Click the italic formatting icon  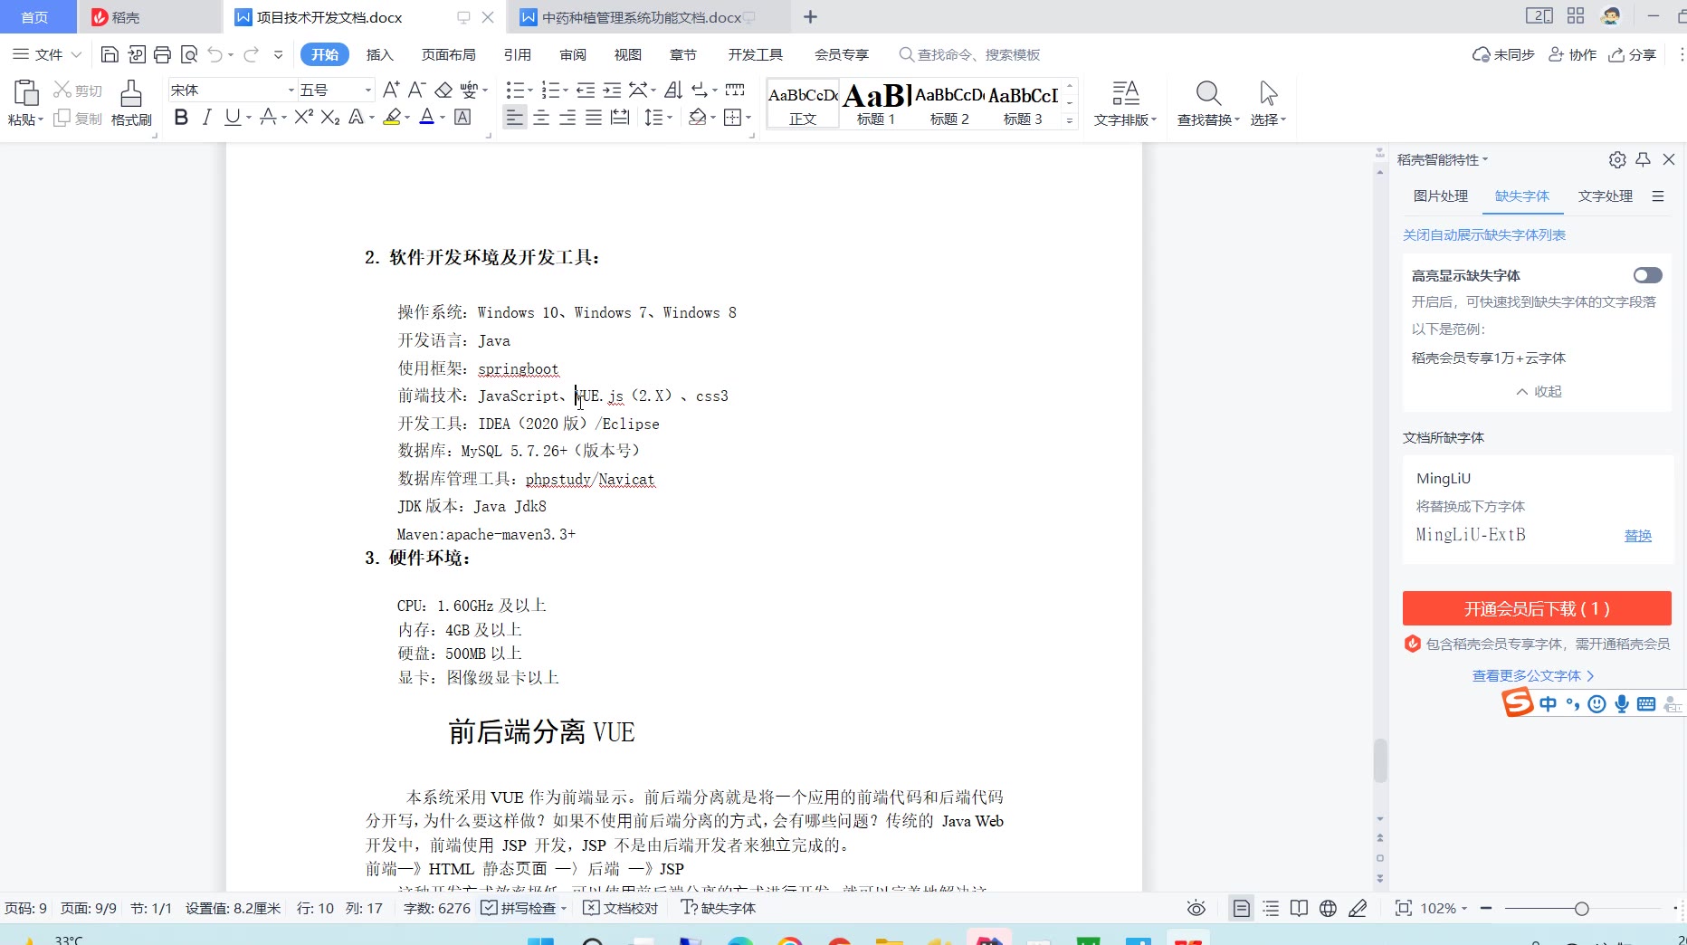[206, 117]
